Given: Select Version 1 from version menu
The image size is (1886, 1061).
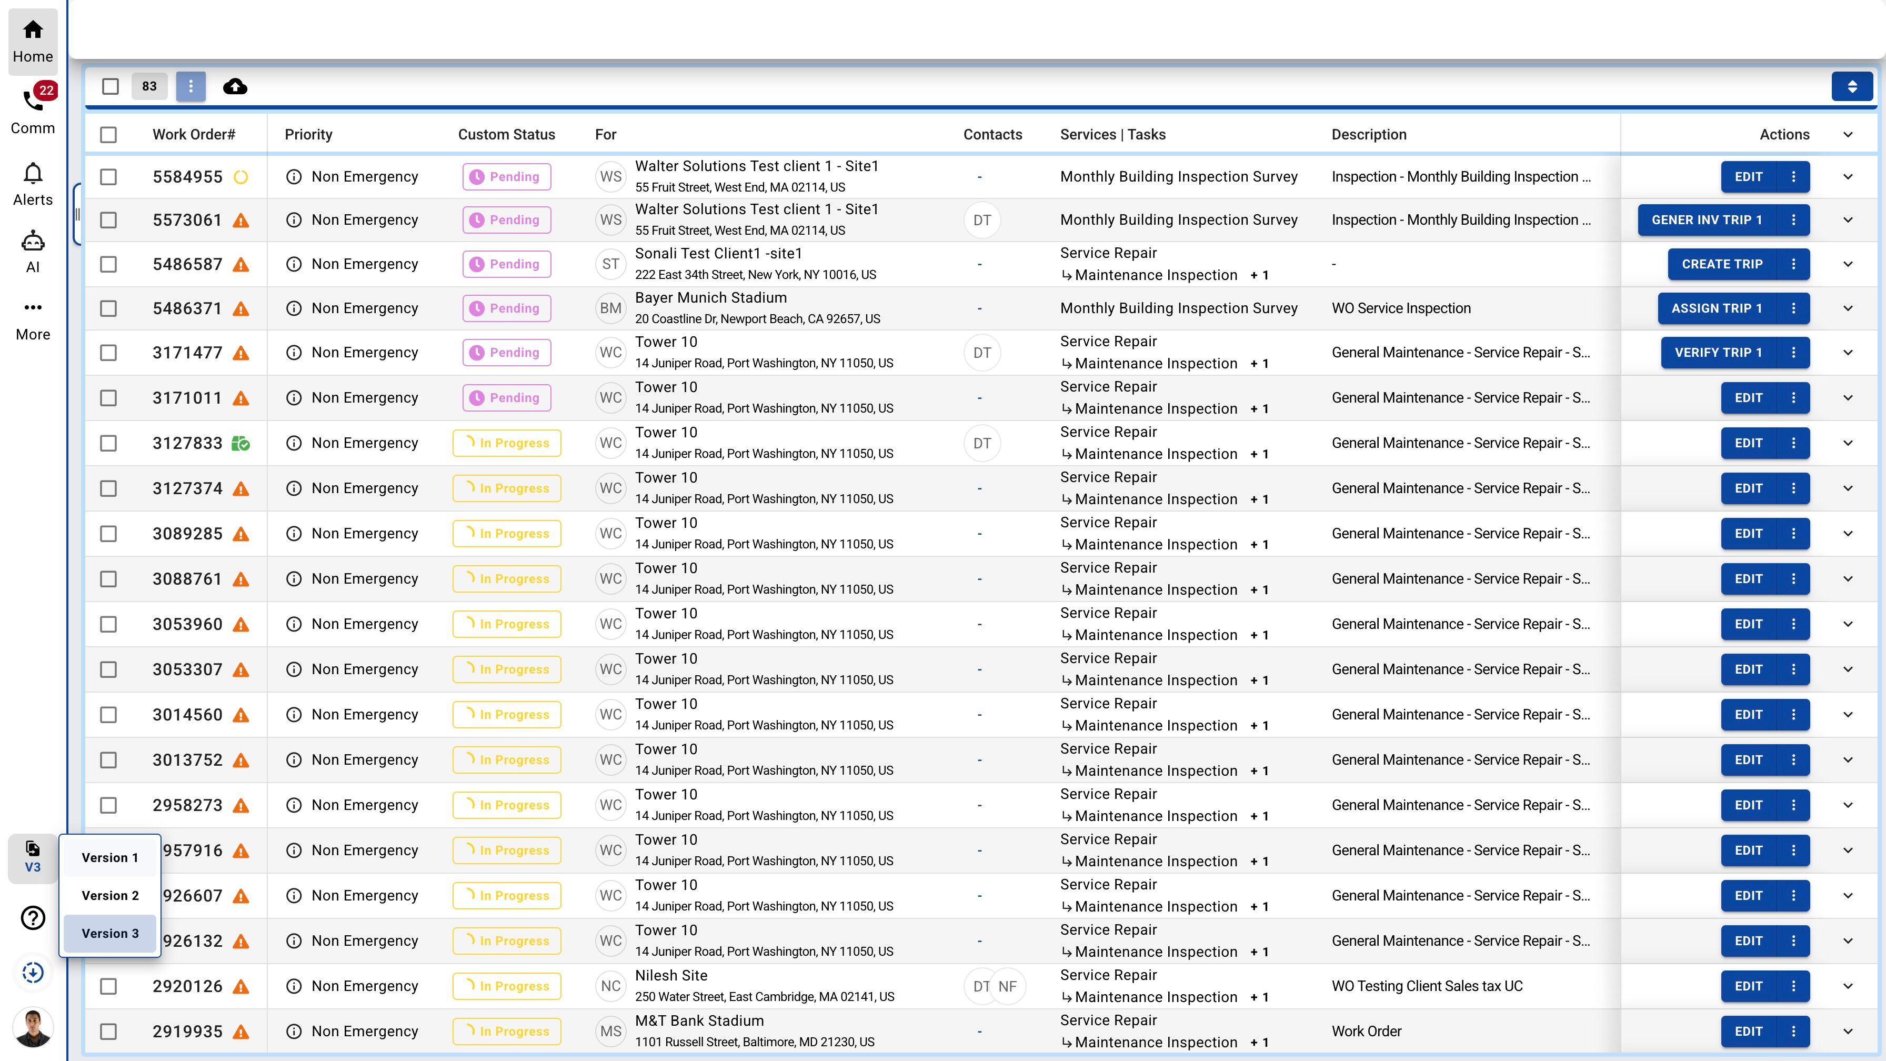Looking at the screenshot, I should click(x=110, y=857).
